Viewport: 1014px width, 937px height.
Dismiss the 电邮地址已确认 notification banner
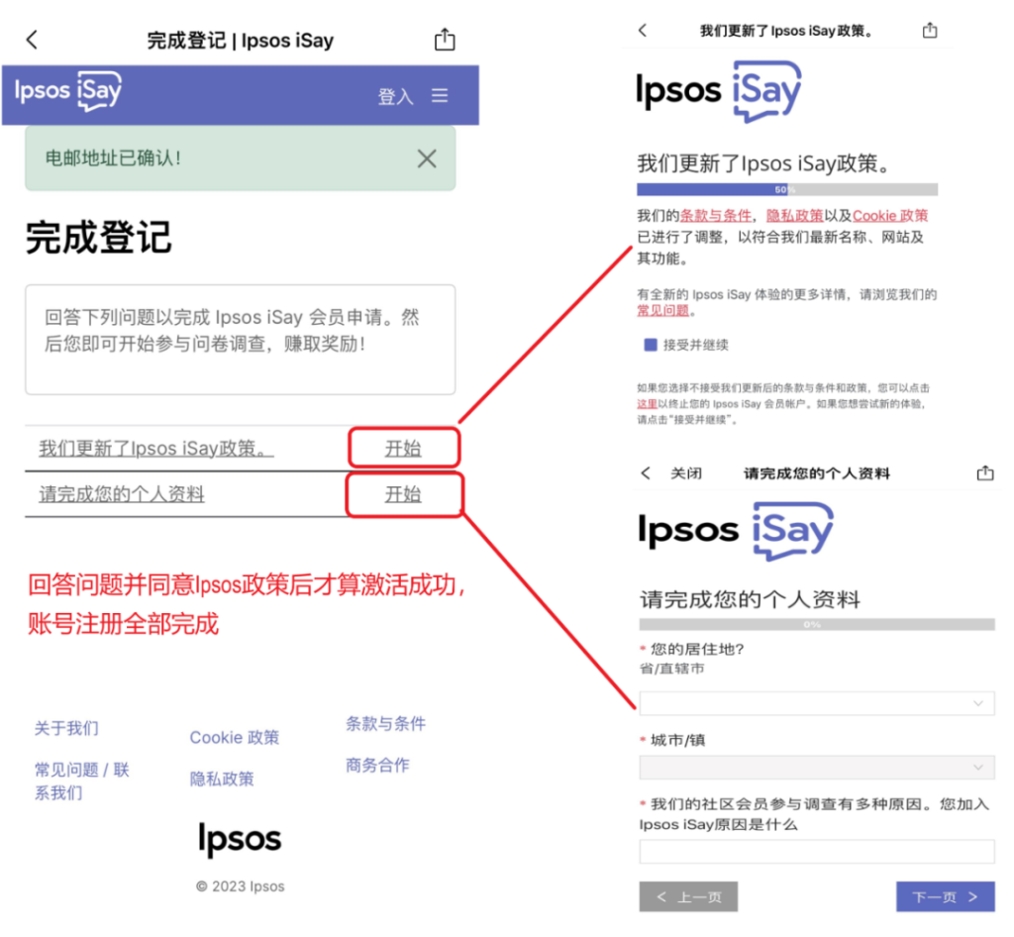click(x=427, y=158)
